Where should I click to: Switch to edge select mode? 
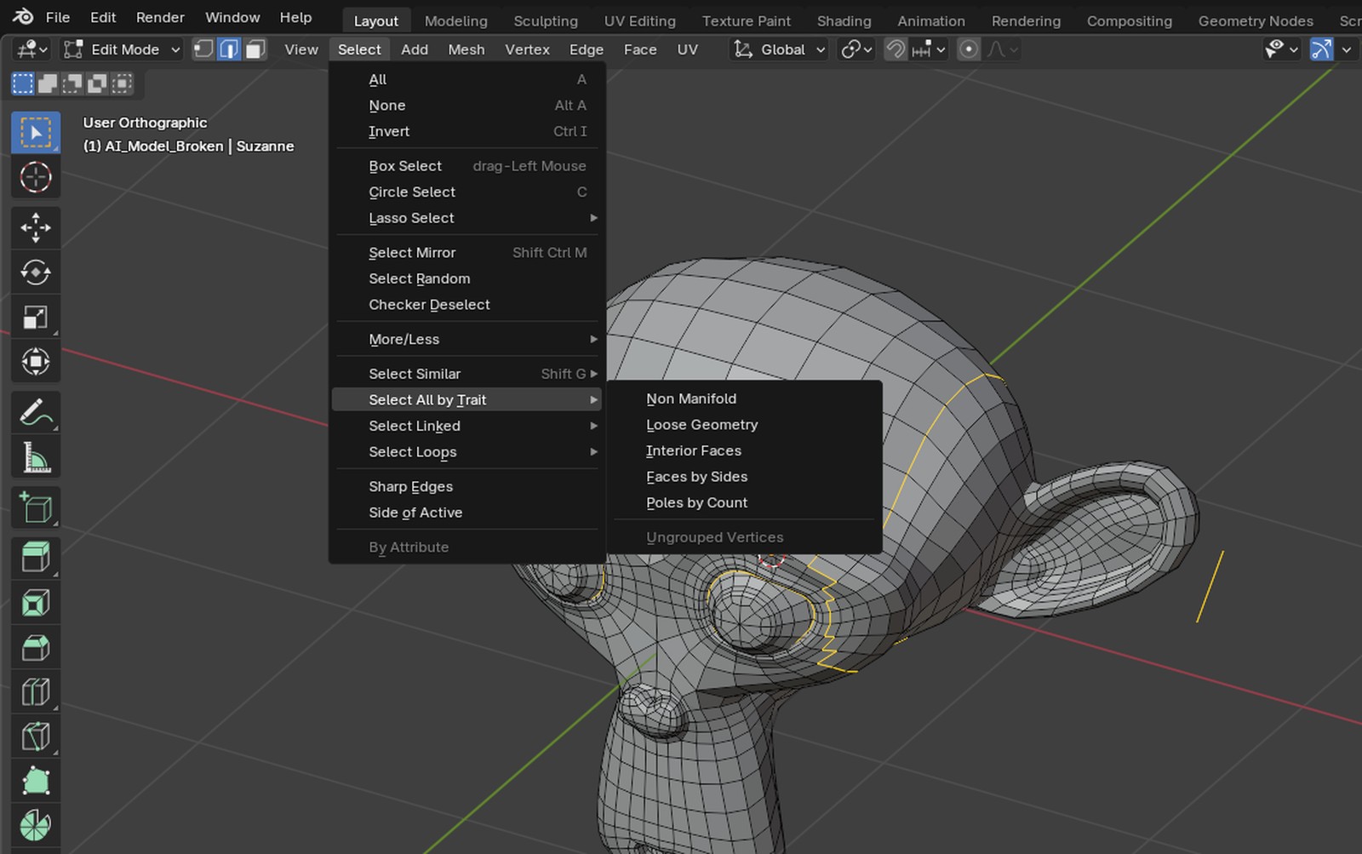pos(229,49)
